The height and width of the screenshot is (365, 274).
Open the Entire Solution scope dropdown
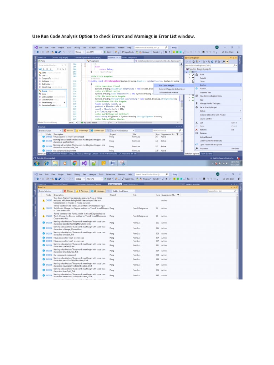(50, 131)
